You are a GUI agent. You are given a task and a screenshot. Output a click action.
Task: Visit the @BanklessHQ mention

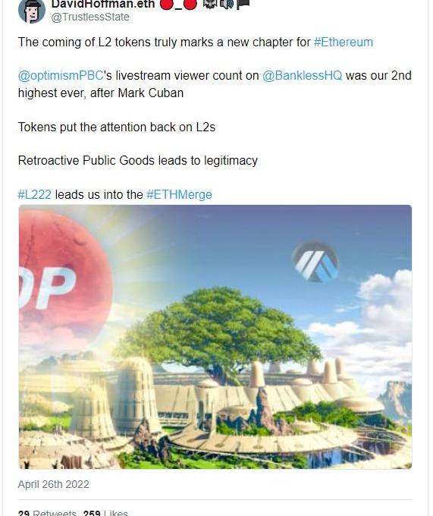(302, 76)
